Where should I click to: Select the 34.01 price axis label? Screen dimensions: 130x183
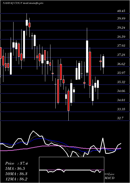121,100
